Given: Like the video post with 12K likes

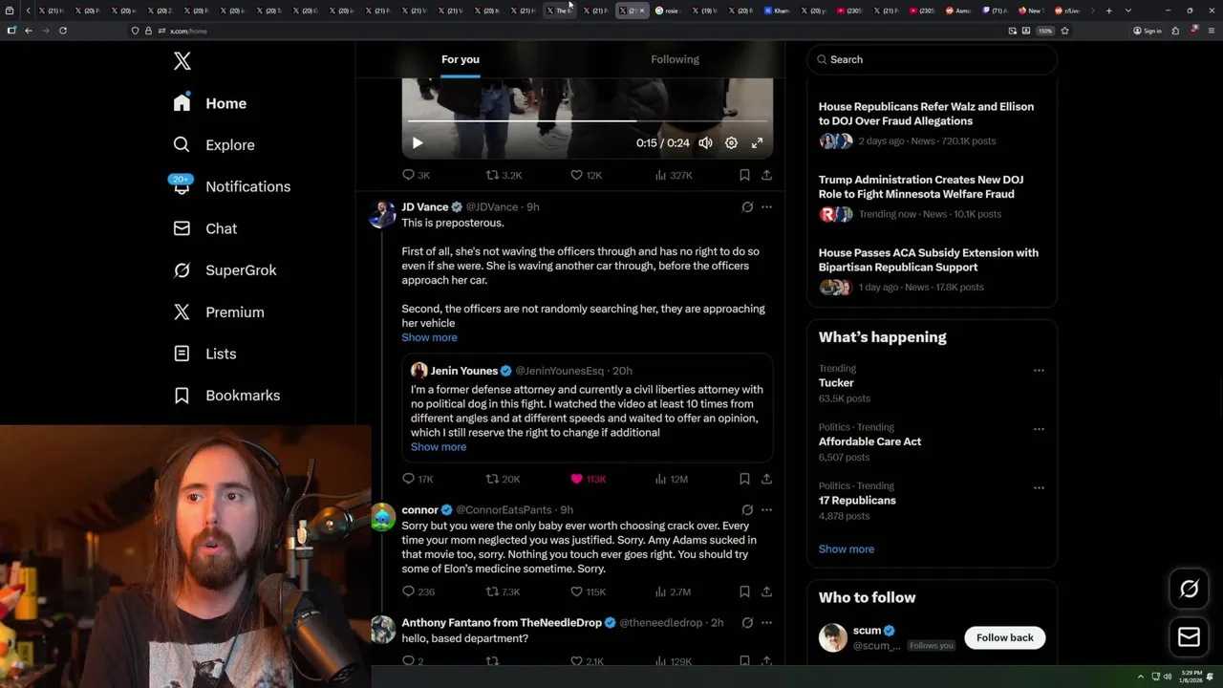Looking at the screenshot, I should click(x=586, y=175).
